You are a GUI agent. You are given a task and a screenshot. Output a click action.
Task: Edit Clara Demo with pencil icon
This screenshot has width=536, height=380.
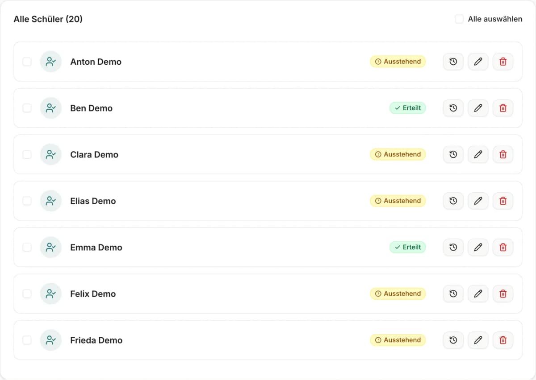478,154
